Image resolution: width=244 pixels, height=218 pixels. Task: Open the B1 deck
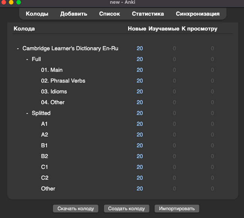(x=44, y=145)
